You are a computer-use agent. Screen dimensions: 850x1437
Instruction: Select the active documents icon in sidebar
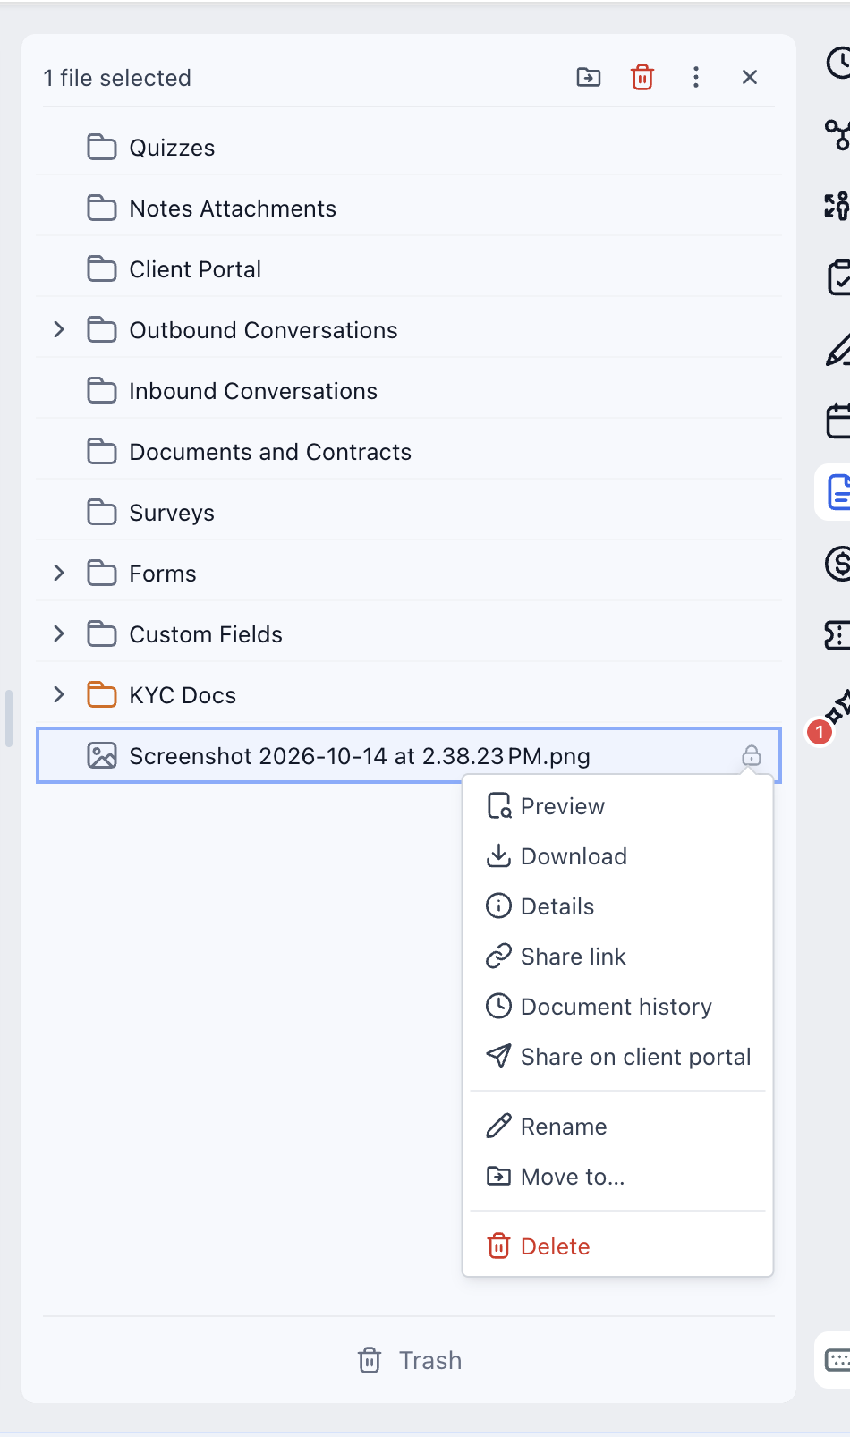point(838,492)
